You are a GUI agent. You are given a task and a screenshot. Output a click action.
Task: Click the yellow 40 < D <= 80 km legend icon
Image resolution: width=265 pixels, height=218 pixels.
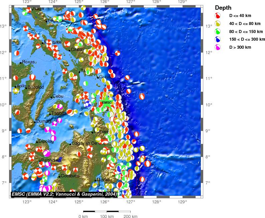click(x=218, y=24)
